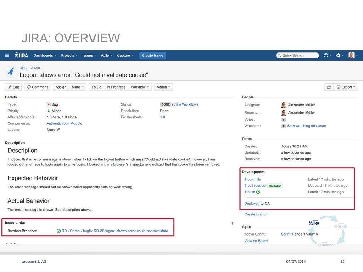Click the votes count badge

(x=284, y=120)
